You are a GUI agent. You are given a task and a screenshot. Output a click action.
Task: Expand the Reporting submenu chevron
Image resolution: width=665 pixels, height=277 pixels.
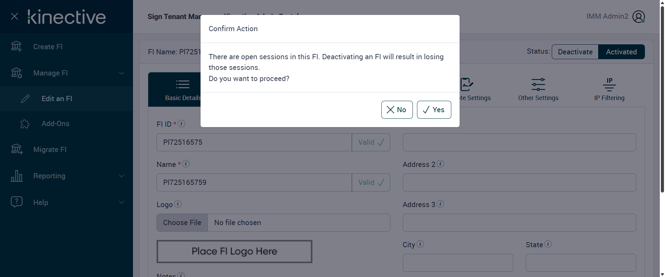coord(122,176)
